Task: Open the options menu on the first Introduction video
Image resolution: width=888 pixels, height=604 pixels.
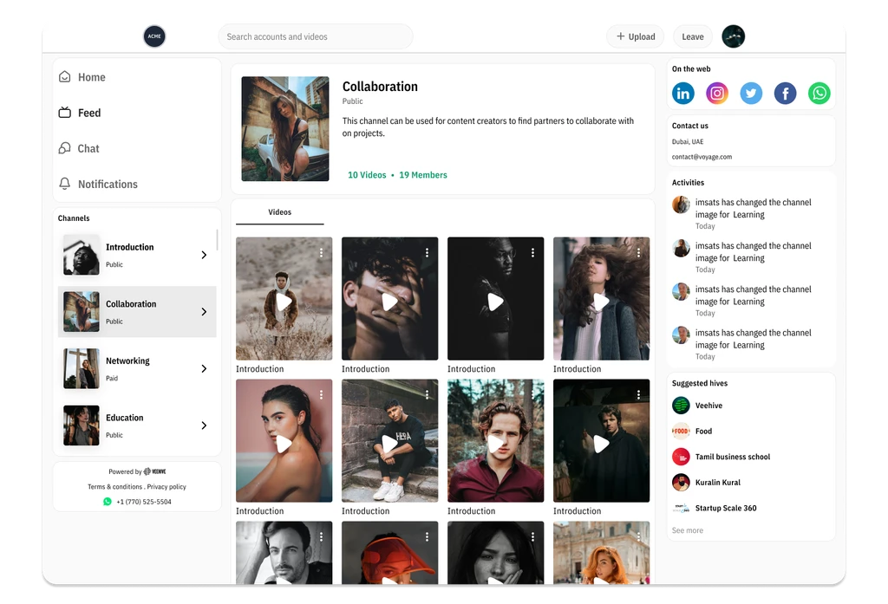Action: [x=322, y=252]
